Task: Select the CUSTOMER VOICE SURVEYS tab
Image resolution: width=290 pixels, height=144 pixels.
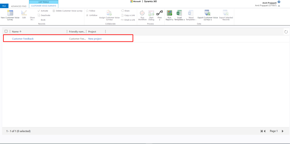Action: coord(44,6)
